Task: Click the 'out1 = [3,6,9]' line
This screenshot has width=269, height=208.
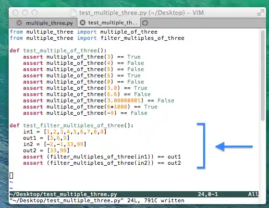Action: coord(46,138)
